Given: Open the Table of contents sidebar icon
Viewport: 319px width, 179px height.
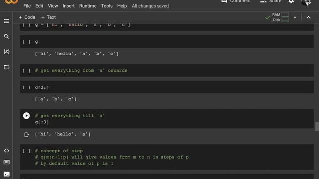Looking at the screenshot, I should click(x=6, y=21).
